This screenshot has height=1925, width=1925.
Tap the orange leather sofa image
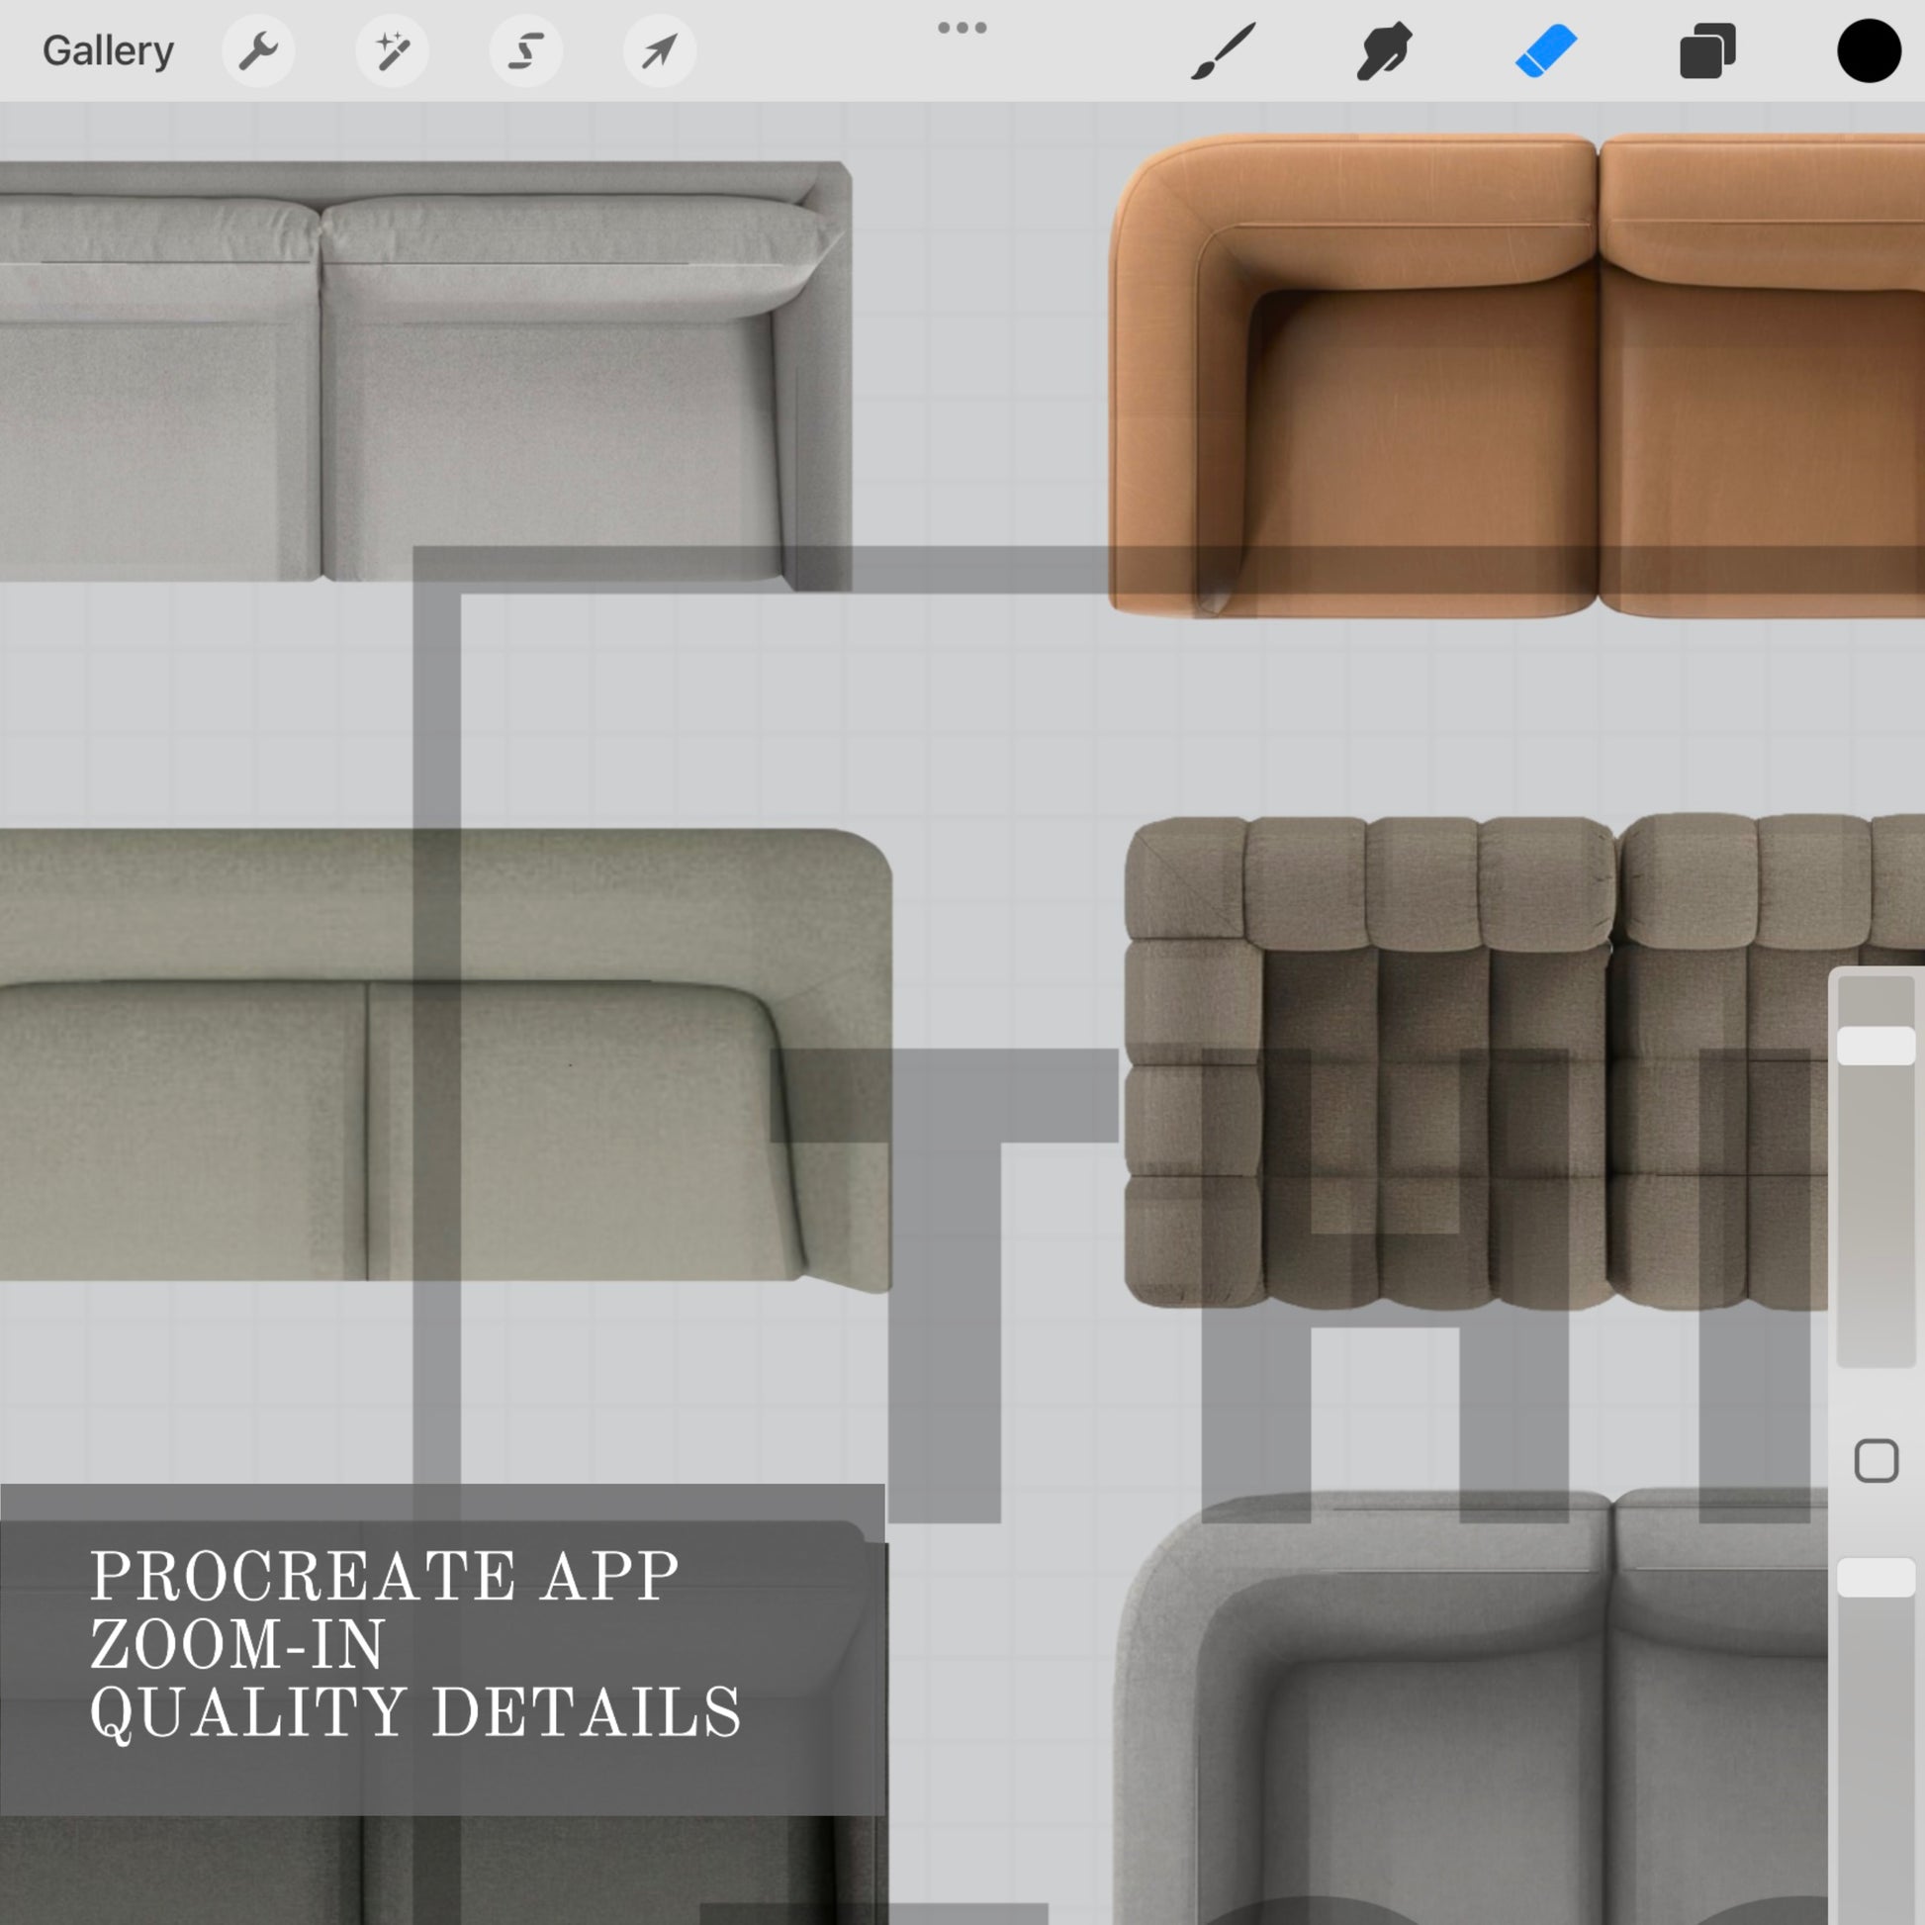click(x=1516, y=376)
